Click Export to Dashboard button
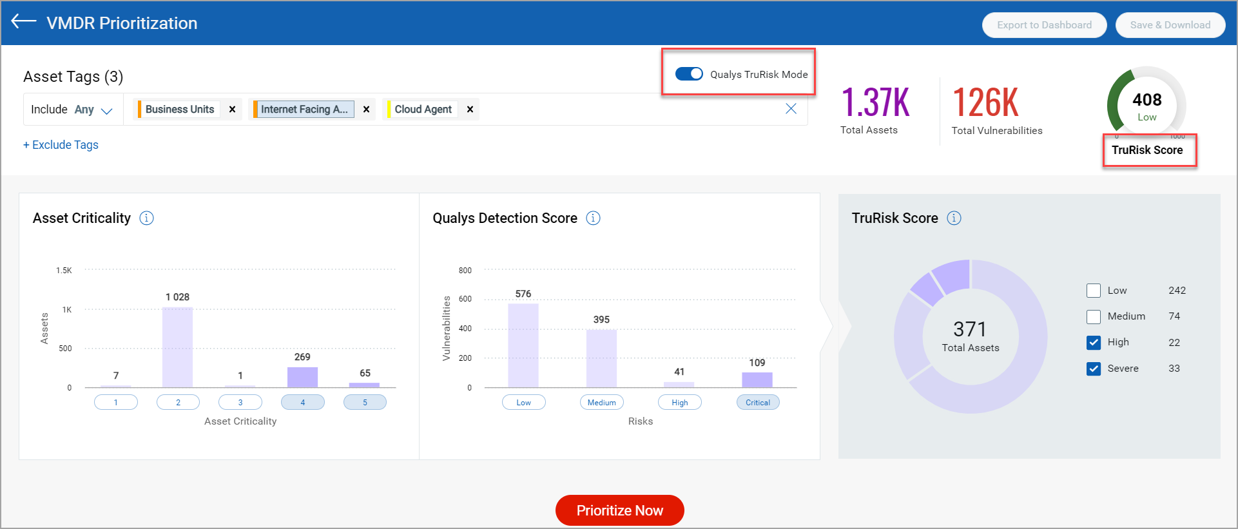1238x529 pixels. pyautogui.click(x=1044, y=25)
